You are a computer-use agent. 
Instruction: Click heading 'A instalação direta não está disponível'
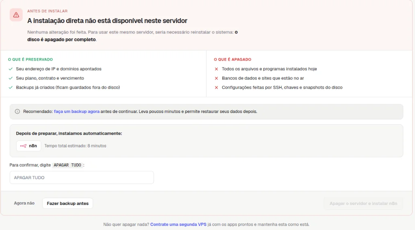pyautogui.click(x=107, y=21)
